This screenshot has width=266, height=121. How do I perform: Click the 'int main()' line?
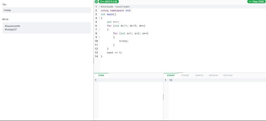(108, 15)
